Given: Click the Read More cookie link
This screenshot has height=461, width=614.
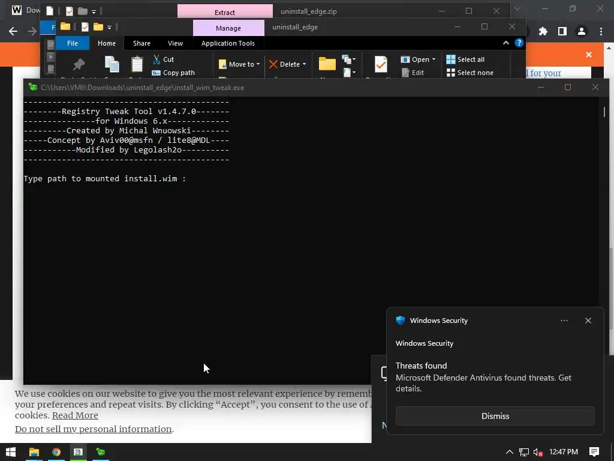Looking at the screenshot, I should (x=75, y=415).
